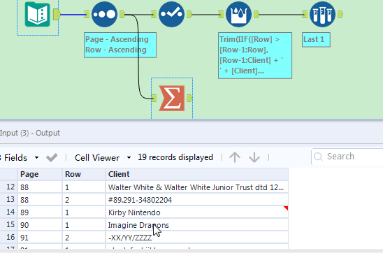Click the Client column header

coord(197,174)
